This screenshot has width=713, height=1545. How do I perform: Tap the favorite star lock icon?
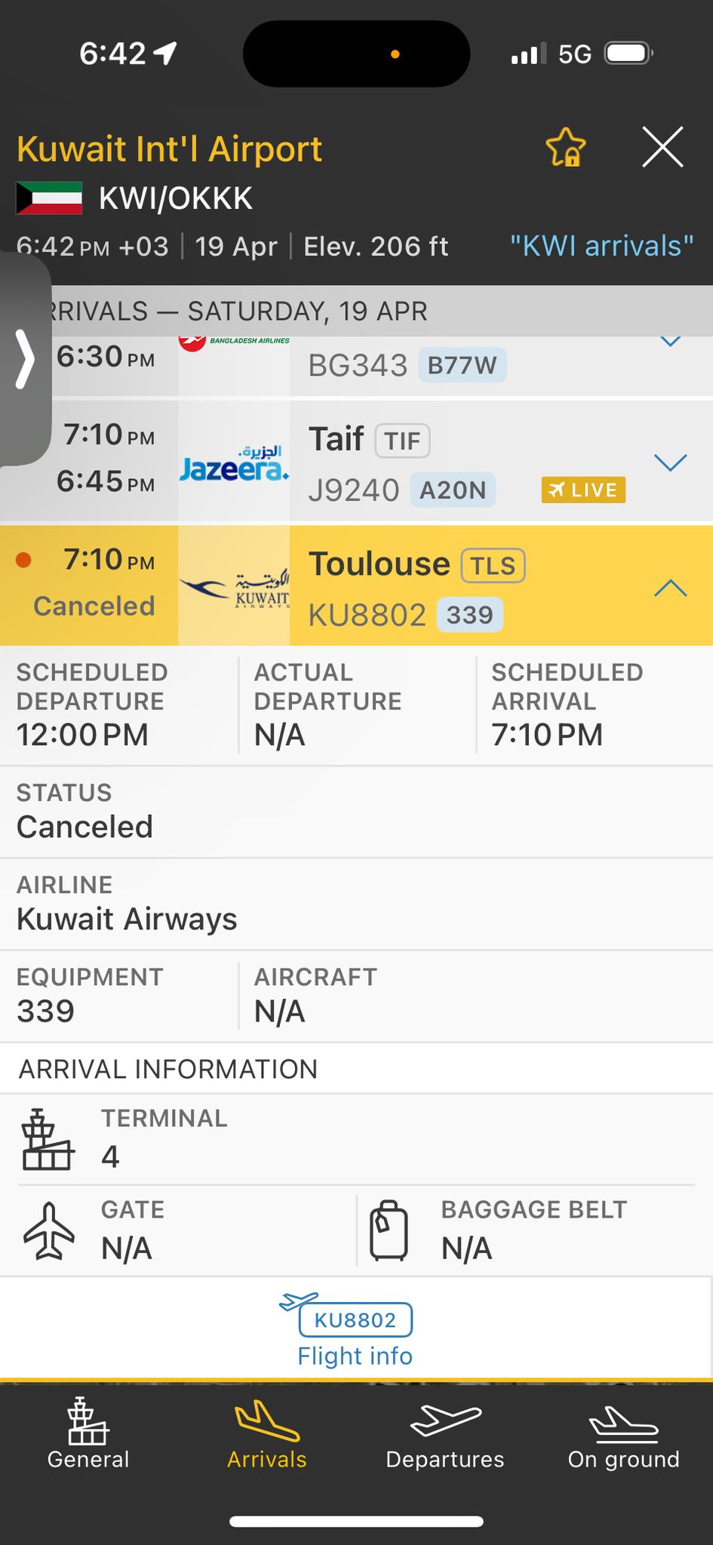point(566,147)
